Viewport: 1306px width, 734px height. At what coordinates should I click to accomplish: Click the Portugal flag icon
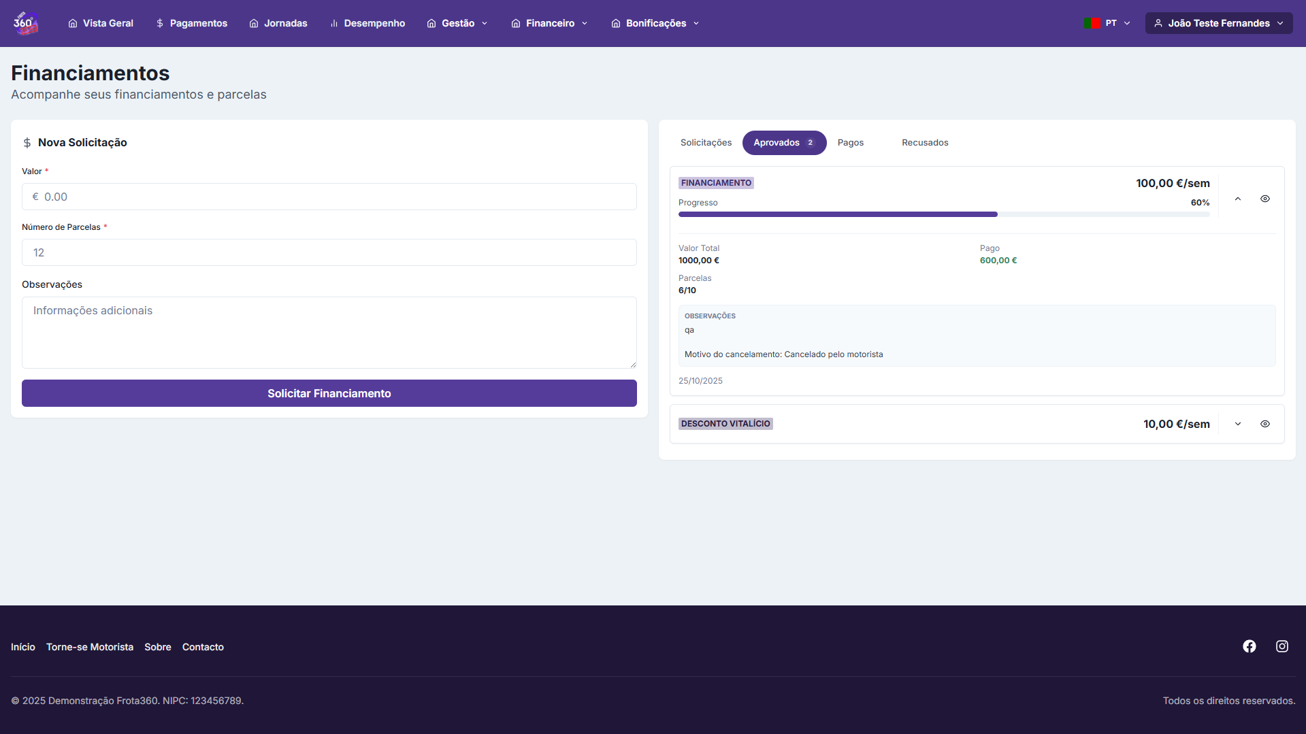(x=1092, y=23)
